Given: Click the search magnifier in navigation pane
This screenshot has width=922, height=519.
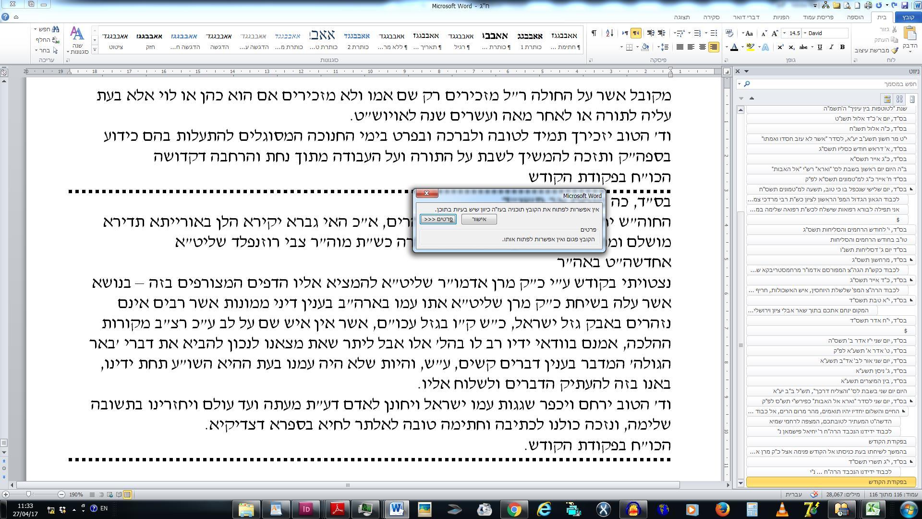Looking at the screenshot, I should (747, 84).
